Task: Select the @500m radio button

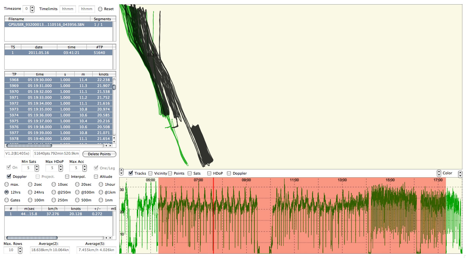Action: point(77,192)
